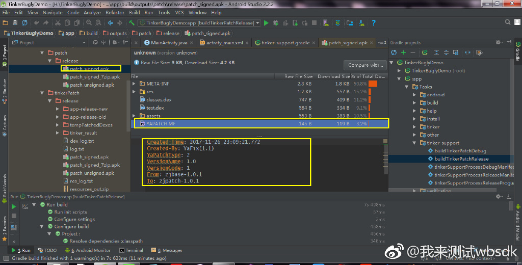Open the Analyze menu

coord(92,13)
